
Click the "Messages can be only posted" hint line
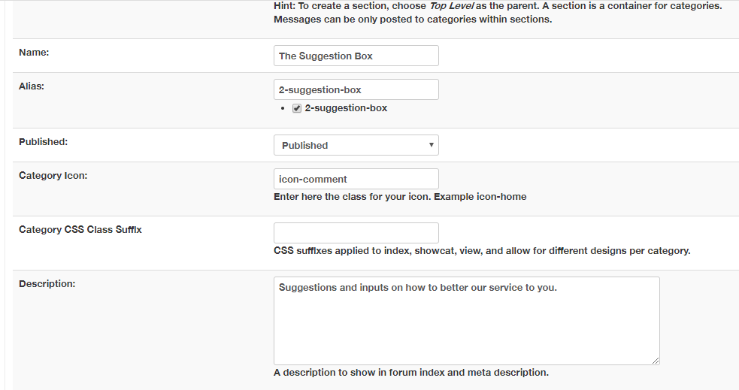pos(413,20)
